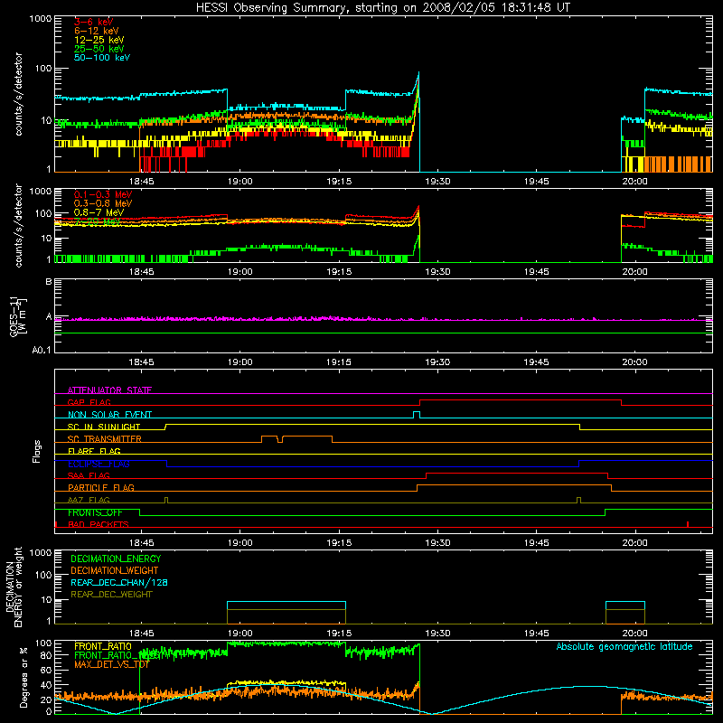723x723 pixels.
Task: Pick the 50-100 keV legend label
Action: (102, 58)
